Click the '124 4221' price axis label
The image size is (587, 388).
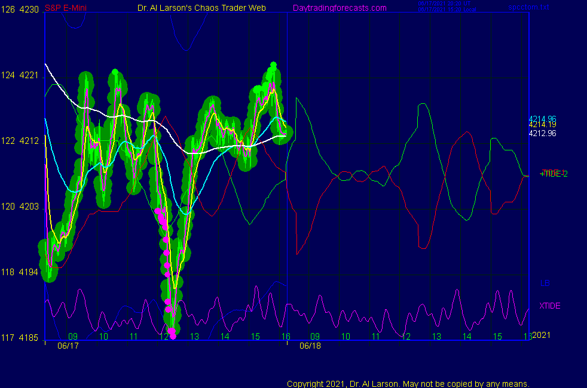(20, 75)
